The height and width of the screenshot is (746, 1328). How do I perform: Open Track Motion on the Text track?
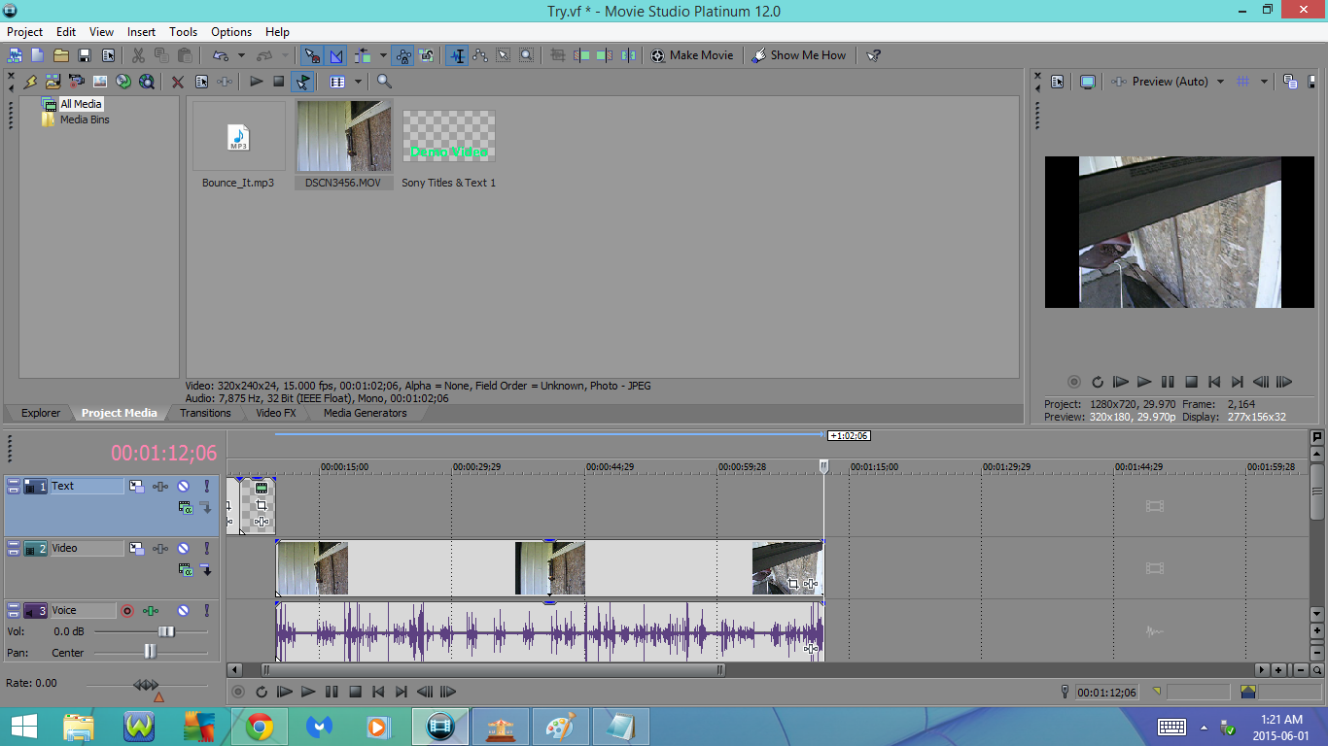(x=136, y=486)
